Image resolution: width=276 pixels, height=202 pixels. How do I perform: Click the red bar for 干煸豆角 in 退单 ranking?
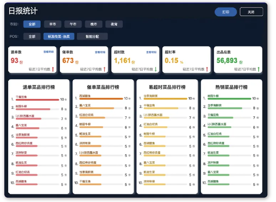tap(37, 100)
